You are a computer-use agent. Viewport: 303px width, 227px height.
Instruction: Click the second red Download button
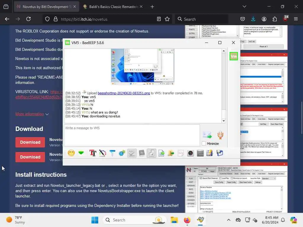click(x=30, y=157)
